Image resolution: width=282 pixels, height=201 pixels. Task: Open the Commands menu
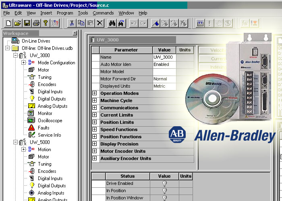(x=103, y=13)
